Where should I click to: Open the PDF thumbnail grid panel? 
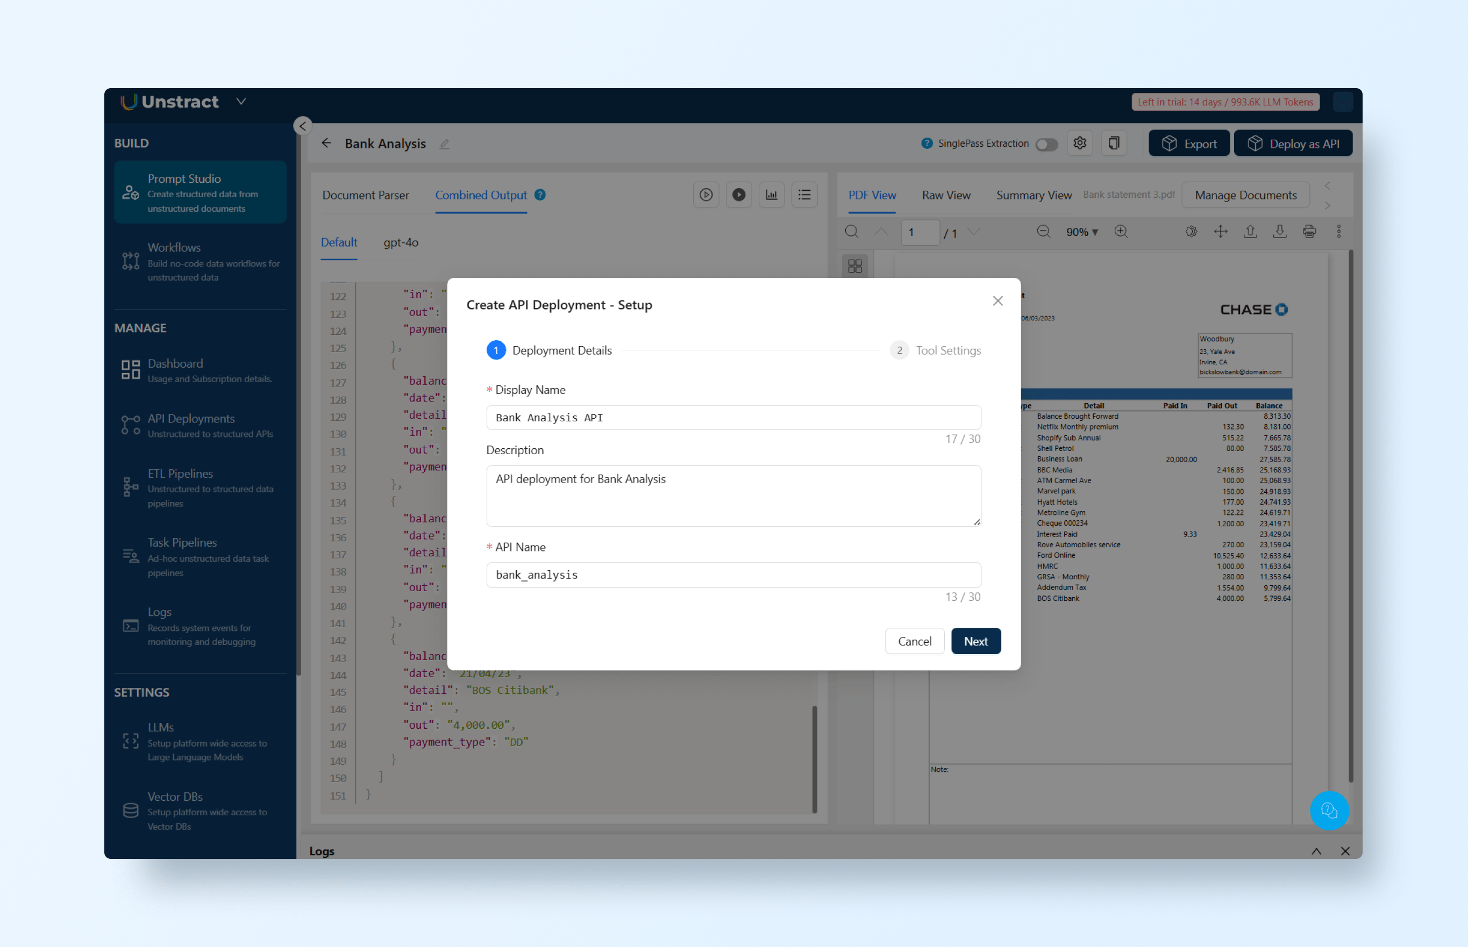tap(854, 266)
